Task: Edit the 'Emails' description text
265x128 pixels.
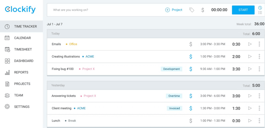Action: (x=56, y=44)
